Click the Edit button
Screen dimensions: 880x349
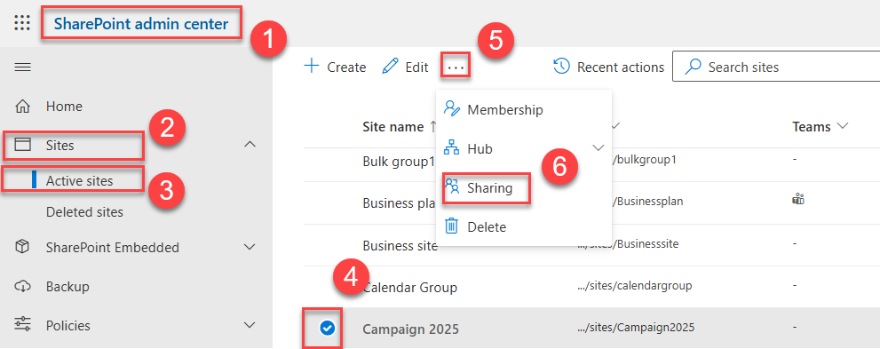(405, 67)
